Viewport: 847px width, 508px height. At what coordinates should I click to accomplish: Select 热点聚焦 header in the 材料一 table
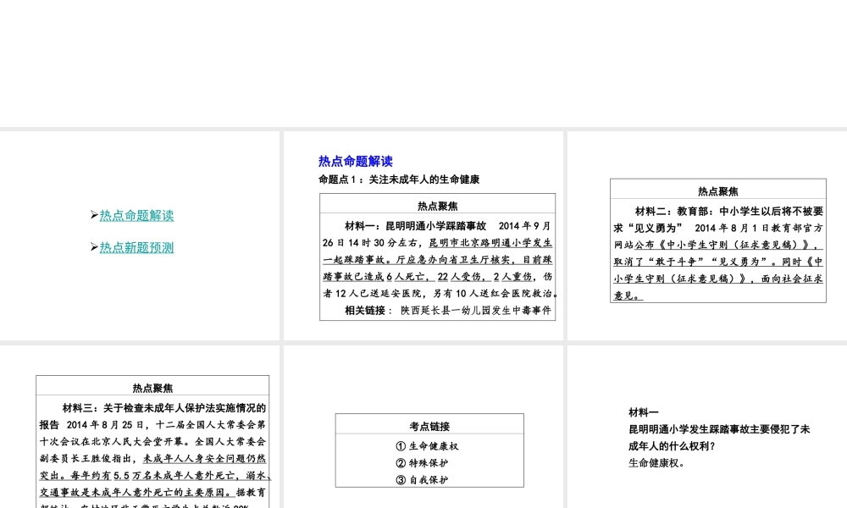(x=438, y=206)
